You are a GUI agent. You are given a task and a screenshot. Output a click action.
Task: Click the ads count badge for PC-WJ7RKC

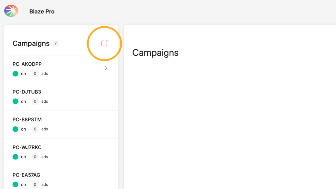coord(35,157)
